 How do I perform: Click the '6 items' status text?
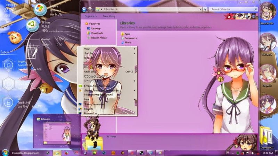click(x=112, y=136)
